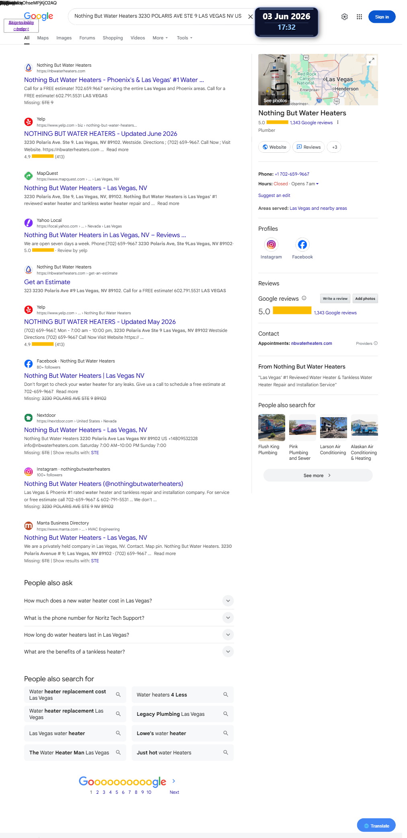Open the Suggest an edit link
Screen dimensions: 407x838
274,195
